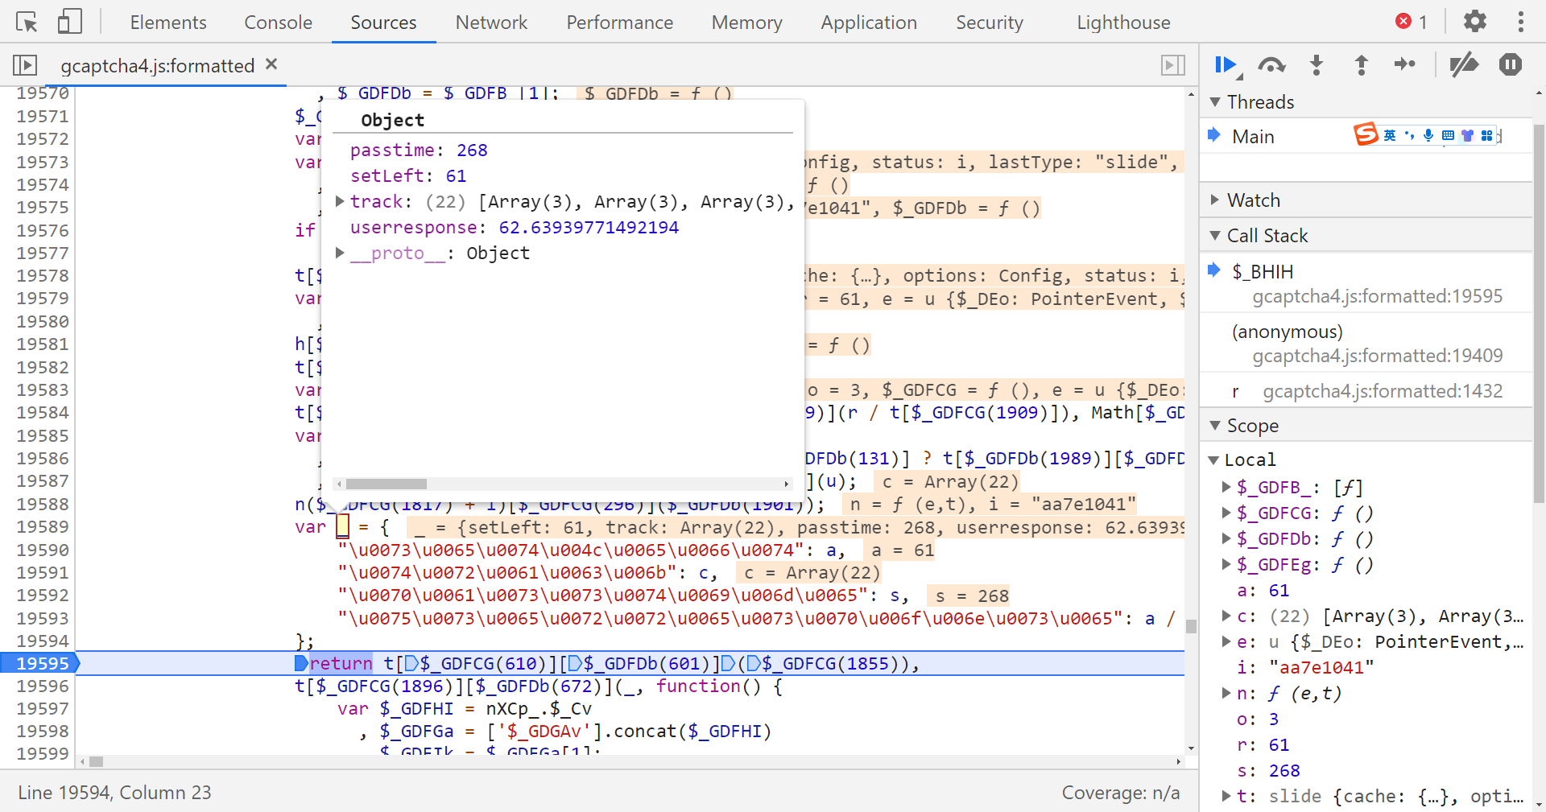Click the tooltip horizontal scrollbar thumb
Screen dimensions: 1546x812
pos(386,484)
